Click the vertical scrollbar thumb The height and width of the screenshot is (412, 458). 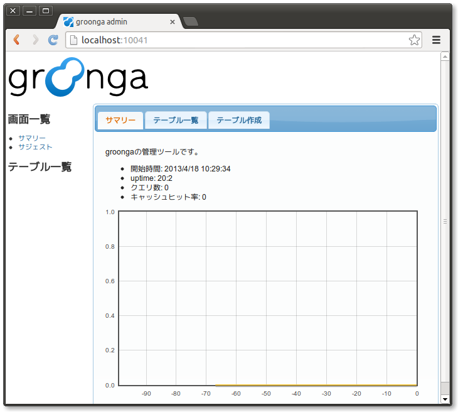pyautogui.click(x=445, y=221)
